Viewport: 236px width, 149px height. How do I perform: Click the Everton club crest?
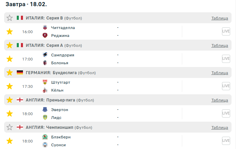[x=45, y=110]
